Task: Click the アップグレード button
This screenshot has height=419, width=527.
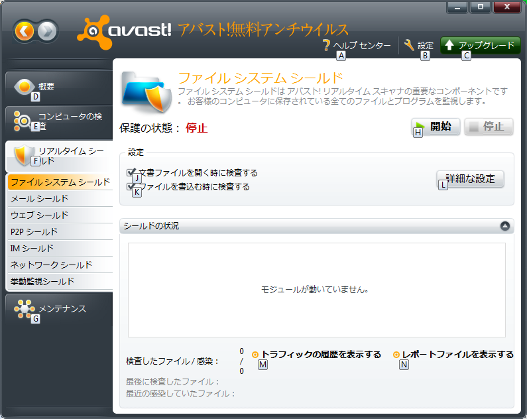Action: point(481,45)
